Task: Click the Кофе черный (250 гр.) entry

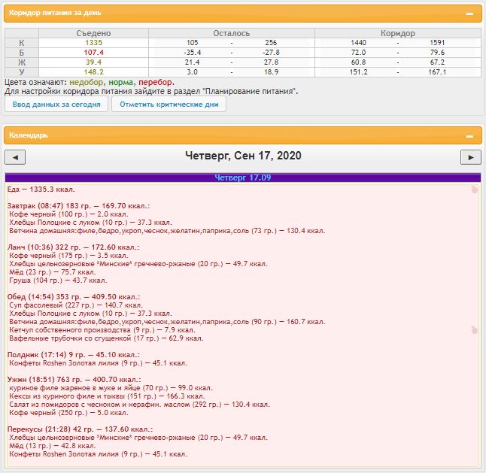Action: click(x=68, y=413)
